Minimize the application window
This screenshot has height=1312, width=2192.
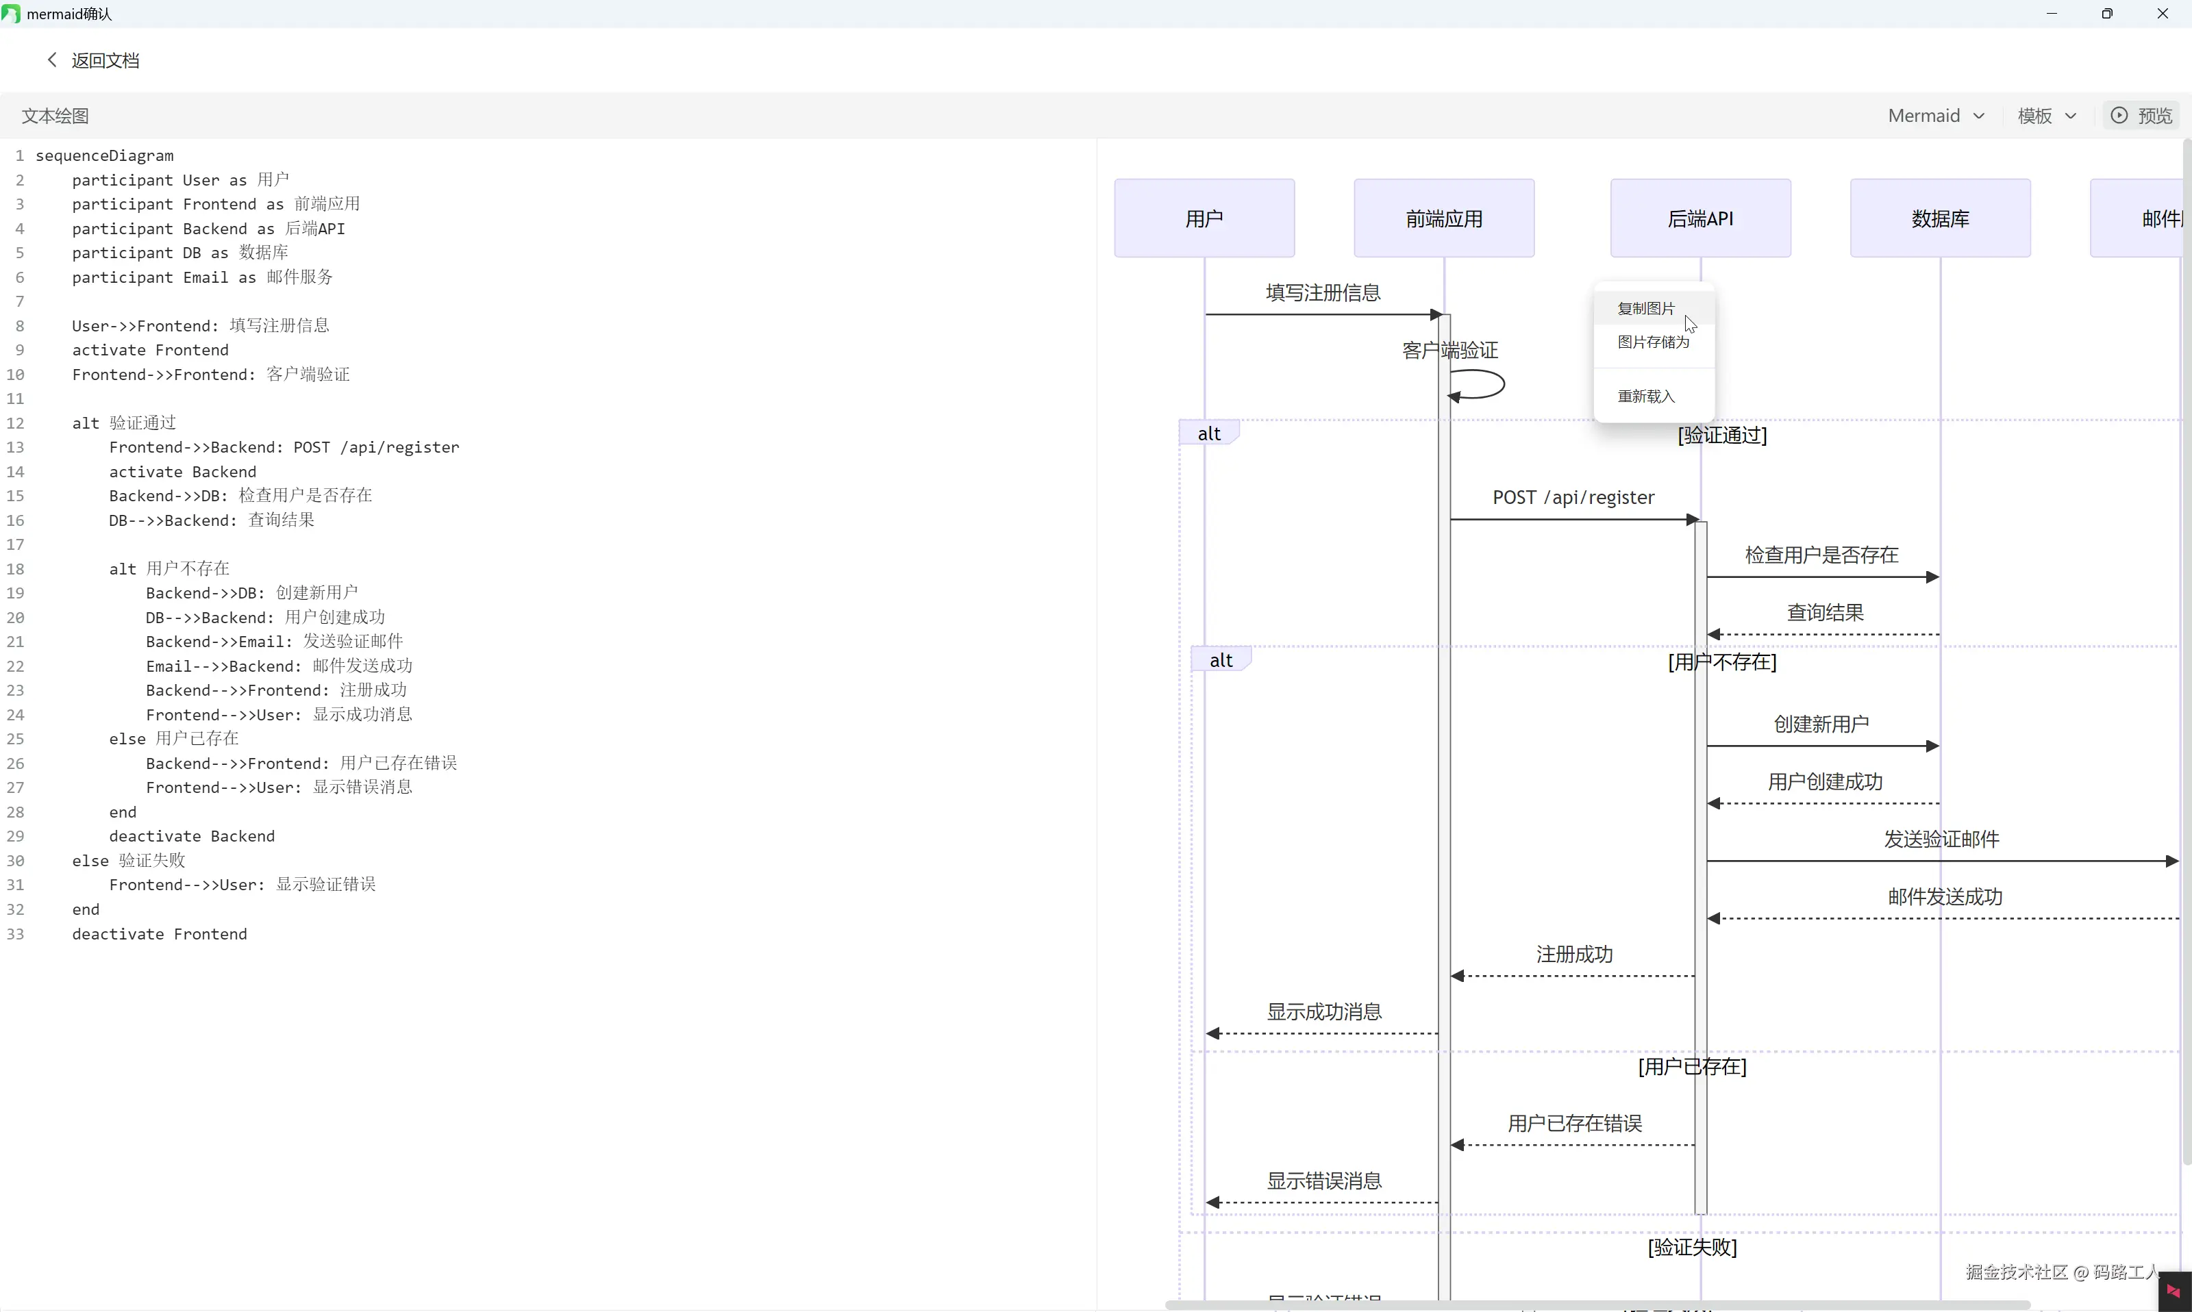[x=2052, y=14]
